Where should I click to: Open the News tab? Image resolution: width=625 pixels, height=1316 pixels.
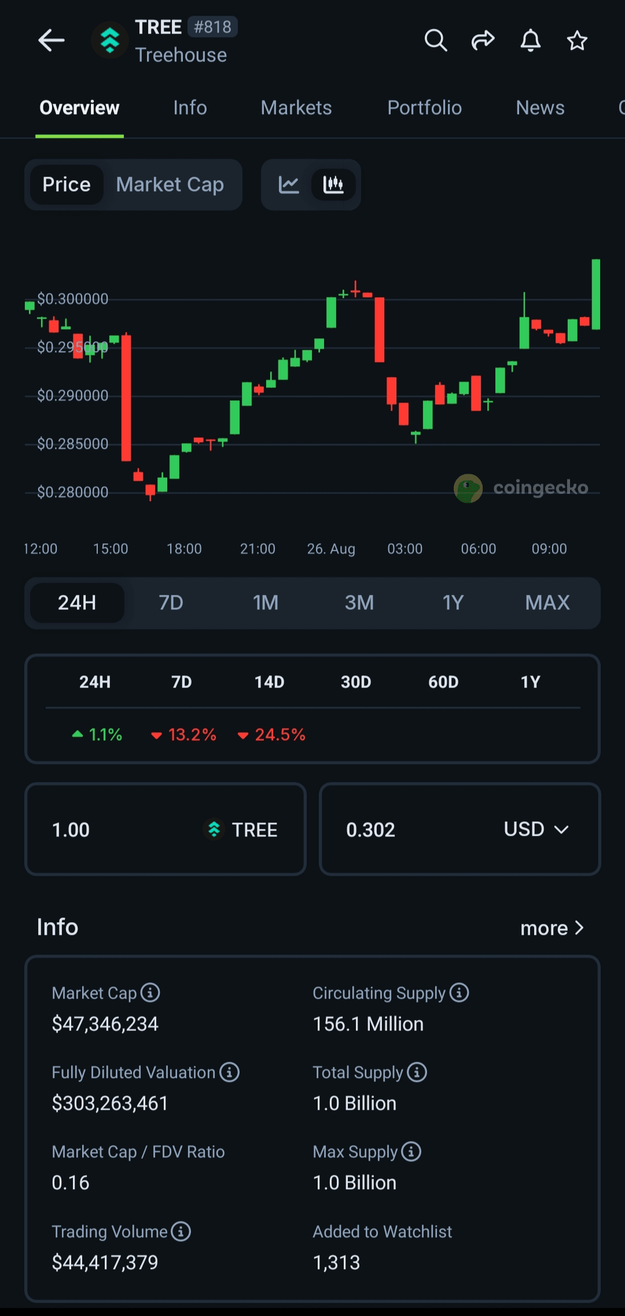click(540, 108)
